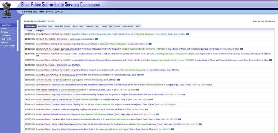This screenshot has height=133, width=278.
Task: Open the Home Guard tab
Action: pyautogui.click(x=128, y=26)
